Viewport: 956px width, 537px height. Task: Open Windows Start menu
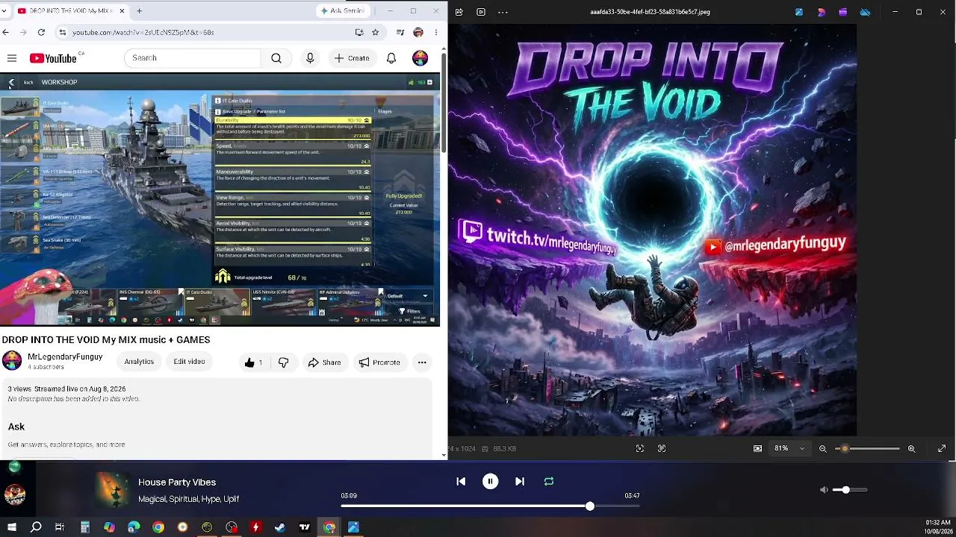12,527
